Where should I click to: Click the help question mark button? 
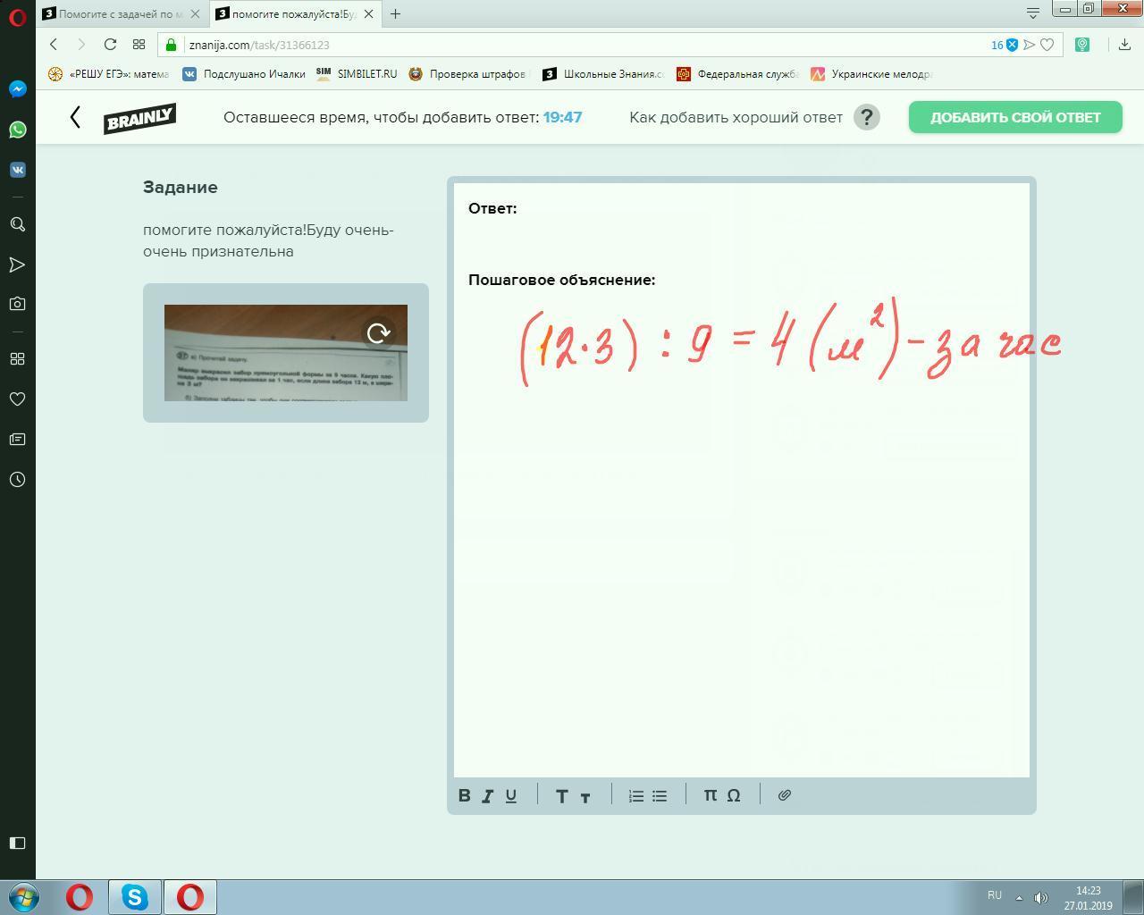(x=867, y=117)
